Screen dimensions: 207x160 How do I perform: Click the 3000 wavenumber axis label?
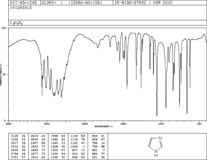(x=47, y=124)
